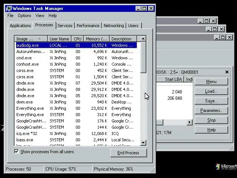Select GoogleCrashH... row using 176 K
237x178 pixels.
pos(77,121)
